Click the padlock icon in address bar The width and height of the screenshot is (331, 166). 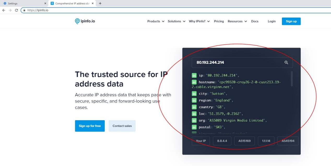pyautogui.click(x=24, y=10)
